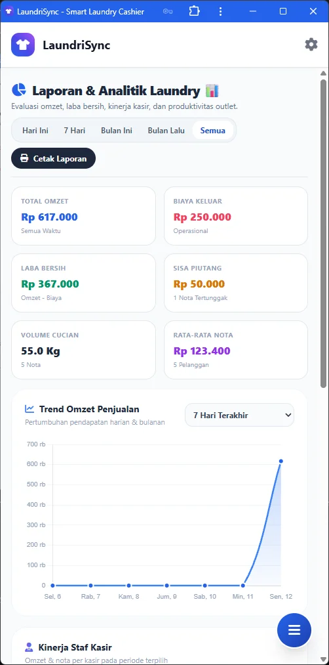This screenshot has width=329, height=665.
Task: Click the 'Pertumbuhan pendapatan harian & bulanan' subtitle
Action: click(x=95, y=422)
